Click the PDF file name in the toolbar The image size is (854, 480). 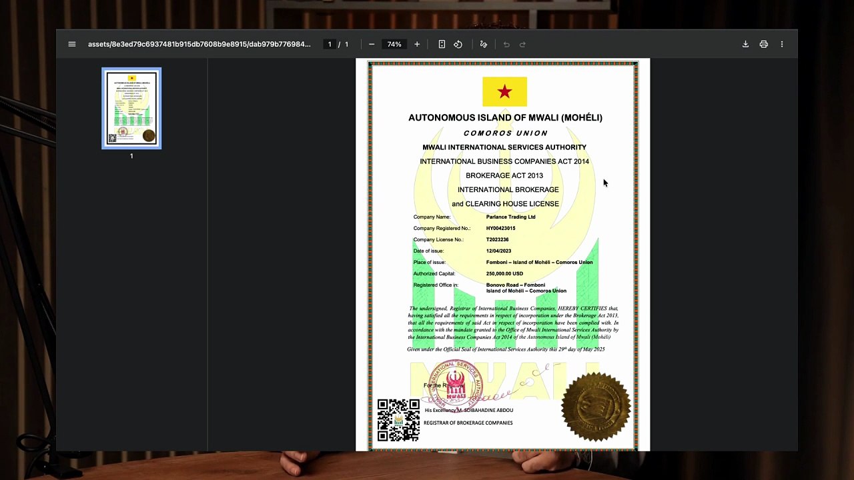[x=199, y=45]
